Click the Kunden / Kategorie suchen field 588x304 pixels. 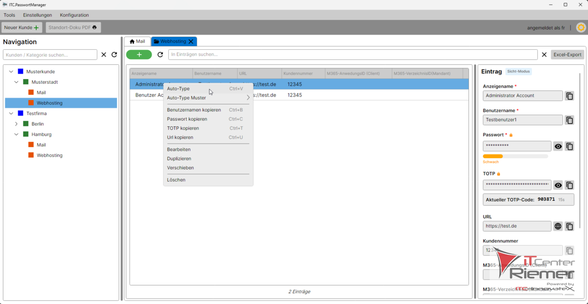coord(50,55)
